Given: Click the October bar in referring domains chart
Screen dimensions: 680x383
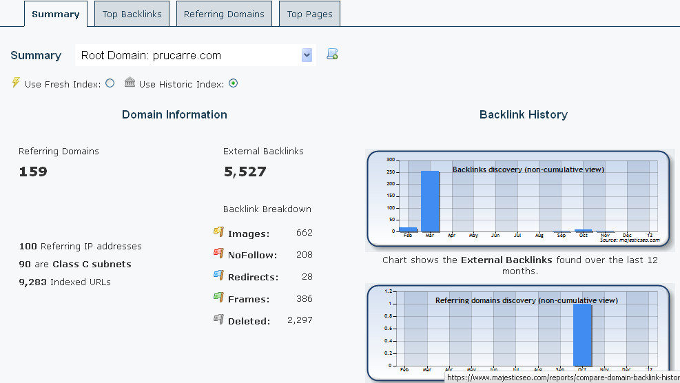Looking at the screenshot, I should (x=582, y=335).
